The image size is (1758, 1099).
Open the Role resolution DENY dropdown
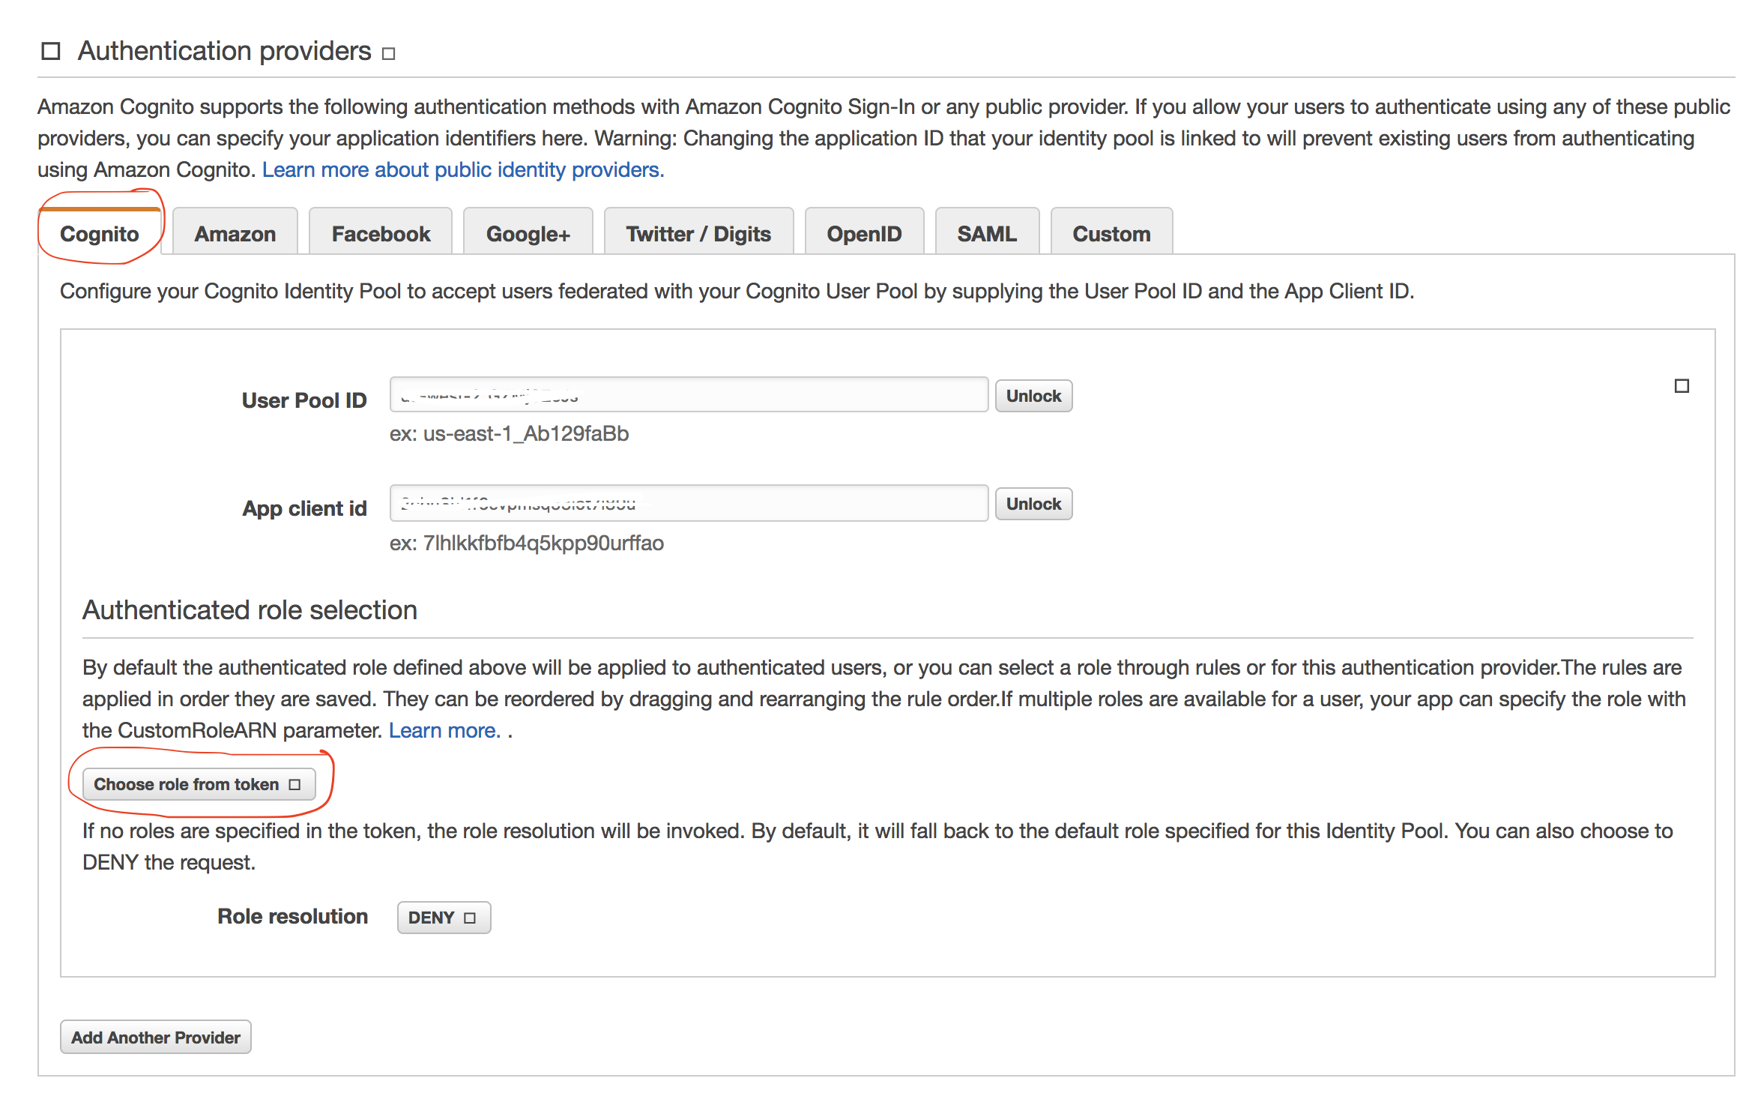pos(443,916)
